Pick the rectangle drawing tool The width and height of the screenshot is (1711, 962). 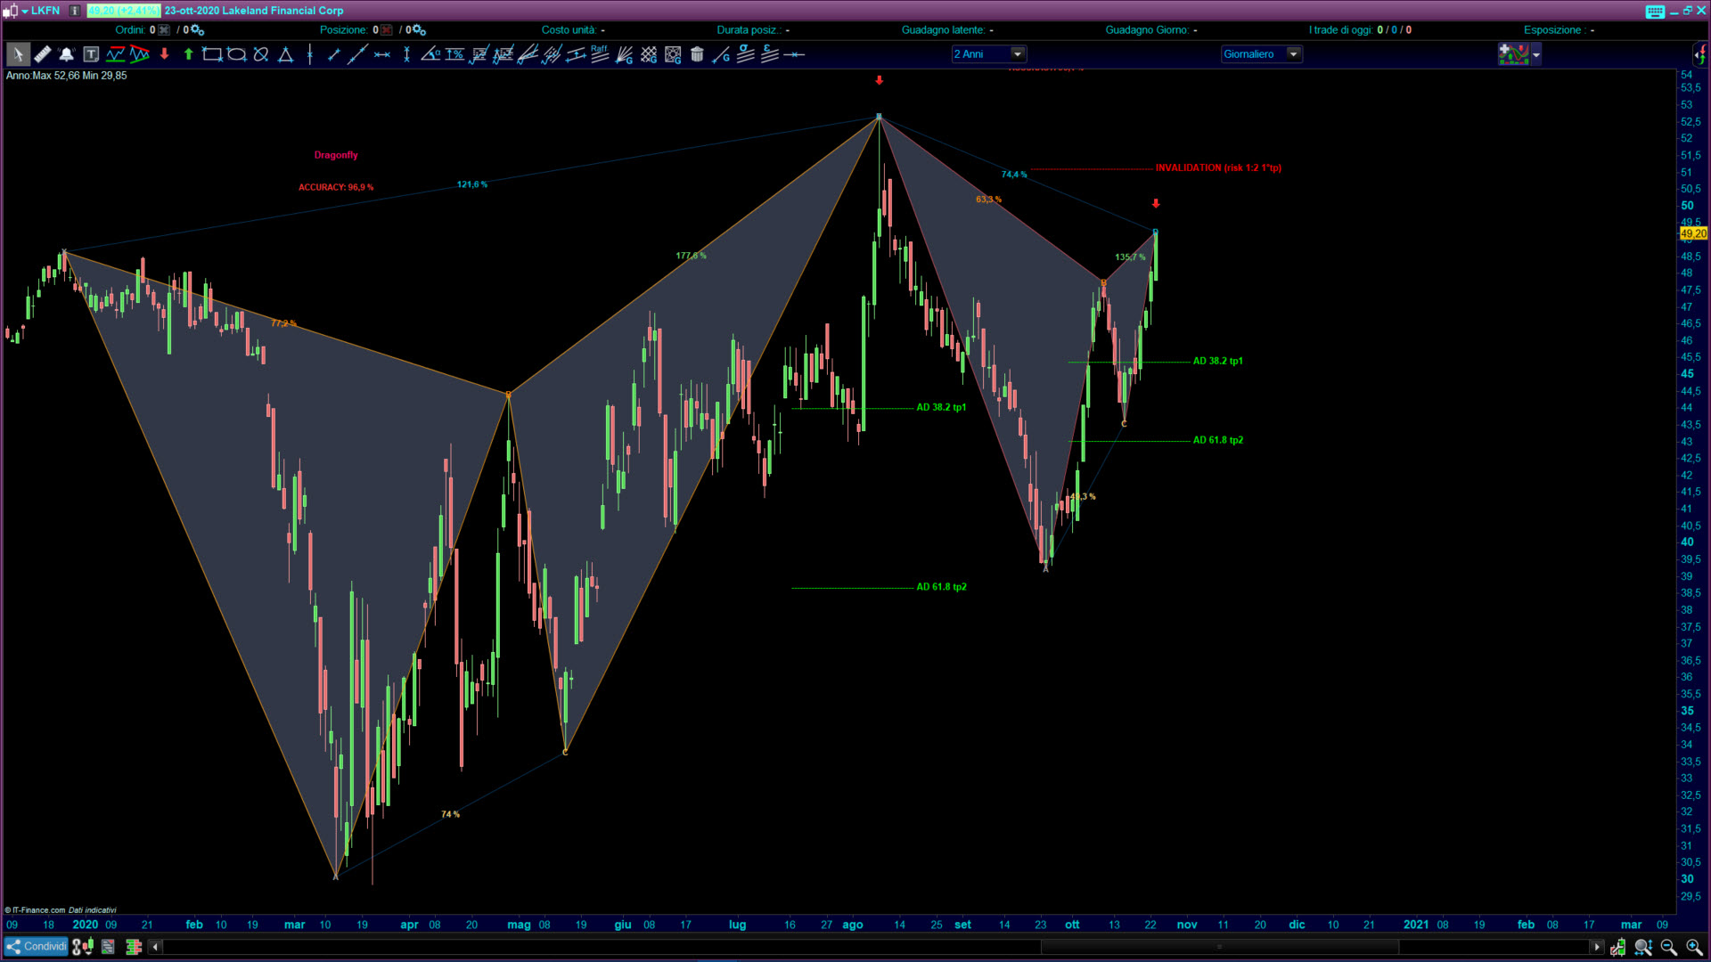tap(211, 54)
